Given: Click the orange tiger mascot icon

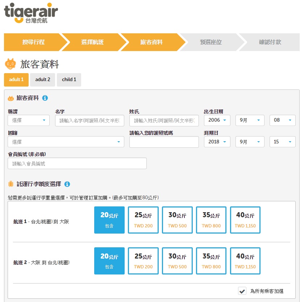Looking at the screenshot, I should click(10, 64).
